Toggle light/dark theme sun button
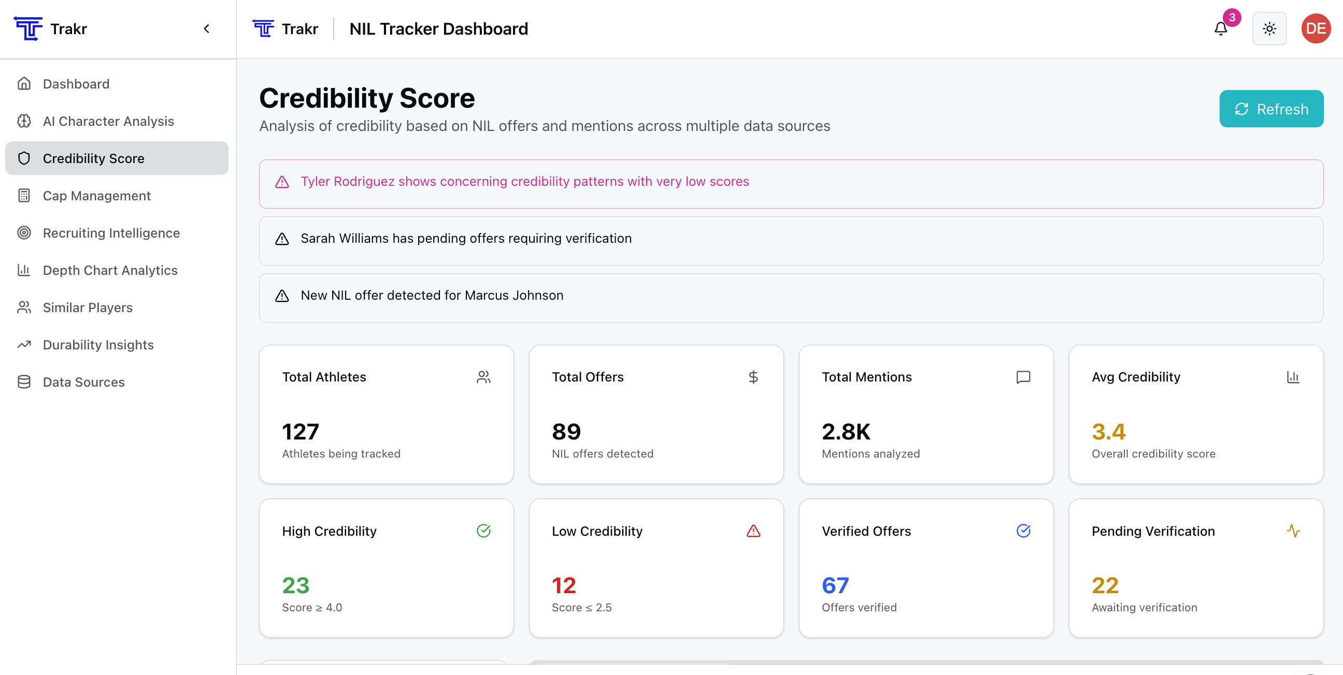 point(1269,28)
